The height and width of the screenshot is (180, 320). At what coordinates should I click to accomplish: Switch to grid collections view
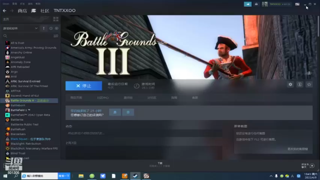click(56, 19)
